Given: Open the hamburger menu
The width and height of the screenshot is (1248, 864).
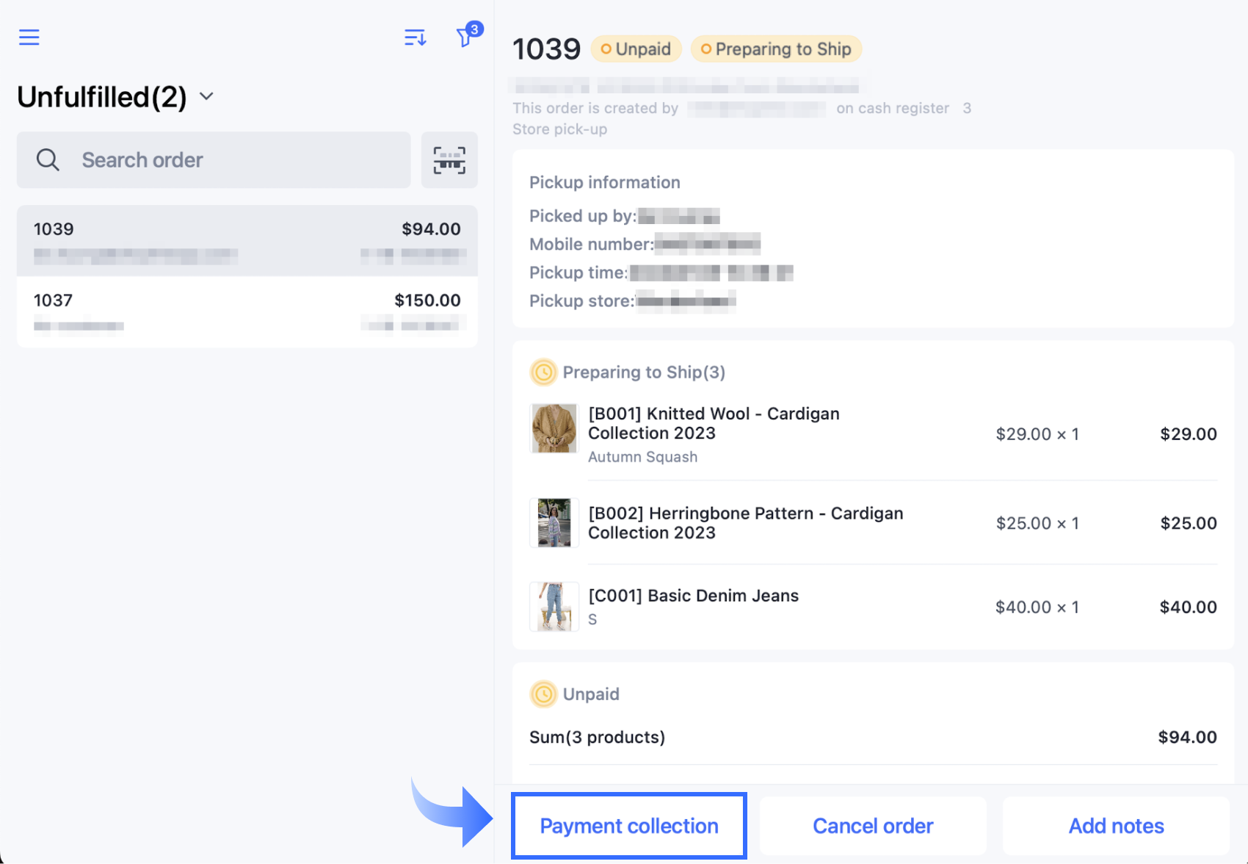Looking at the screenshot, I should (29, 37).
